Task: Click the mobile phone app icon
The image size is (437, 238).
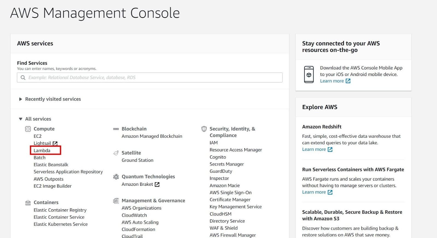Action: tap(309, 74)
